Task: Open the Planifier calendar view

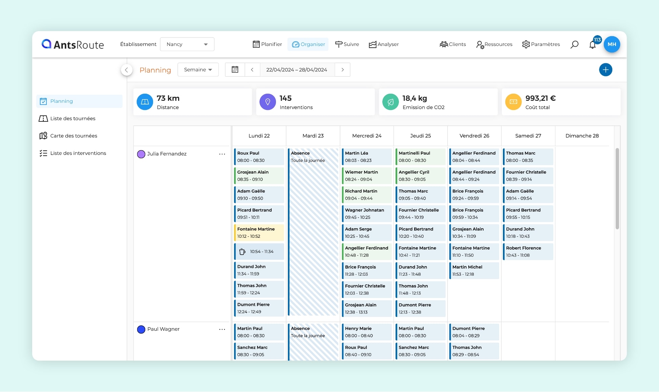Action: click(267, 44)
